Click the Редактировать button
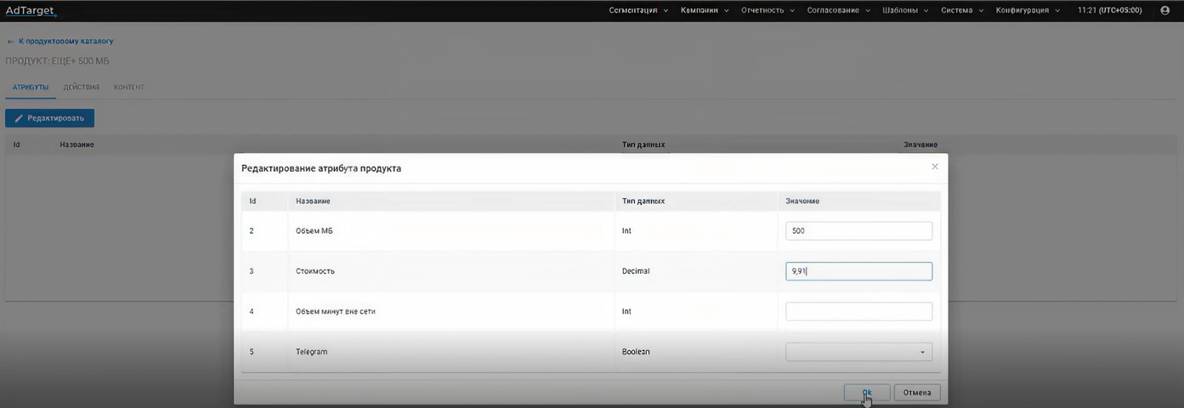 (50, 118)
